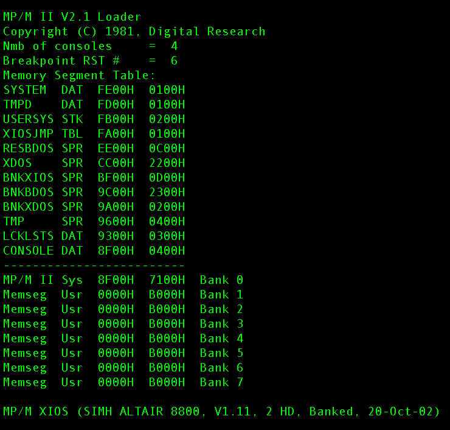The width and height of the screenshot is (450, 430).
Task: Click version 'V1.11' in the XIOS line
Action: coord(232,412)
